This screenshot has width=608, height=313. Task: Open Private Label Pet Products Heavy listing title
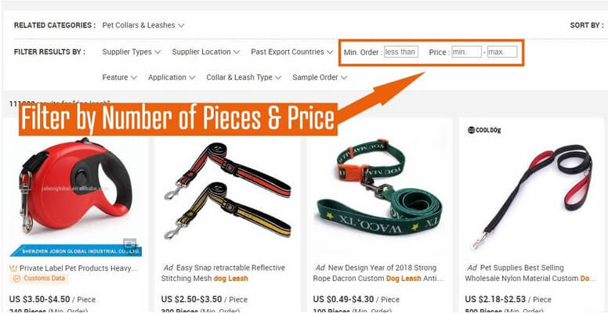coord(78,268)
